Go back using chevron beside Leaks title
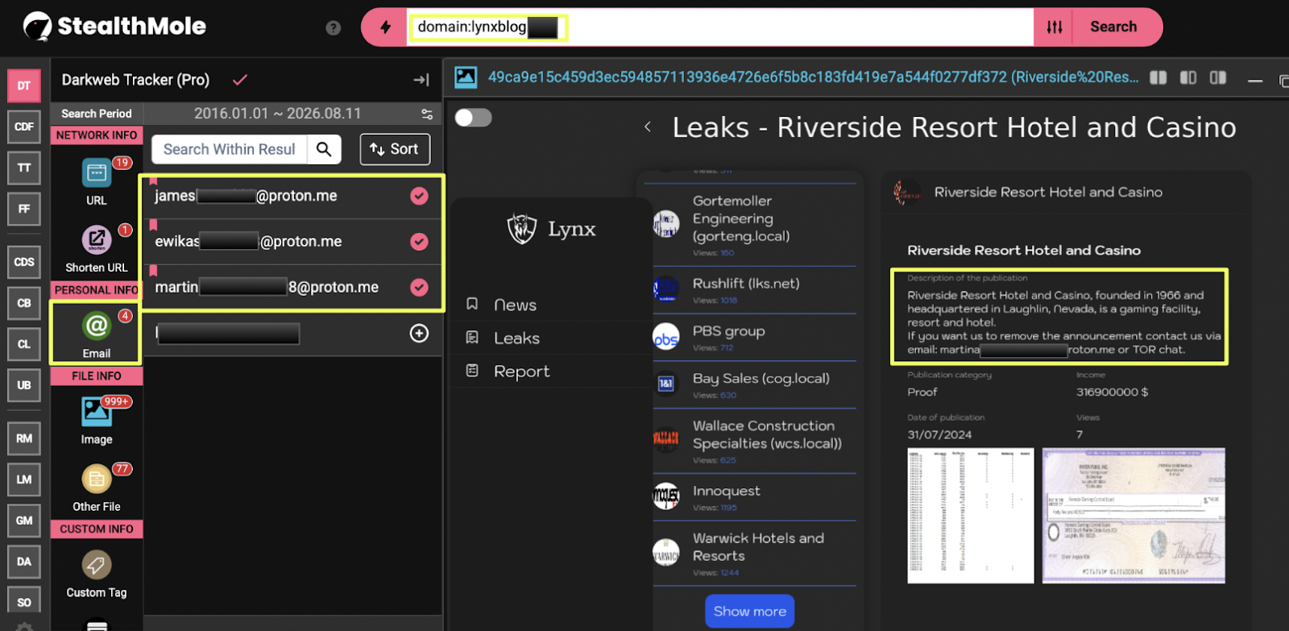1289x631 pixels. click(x=648, y=127)
